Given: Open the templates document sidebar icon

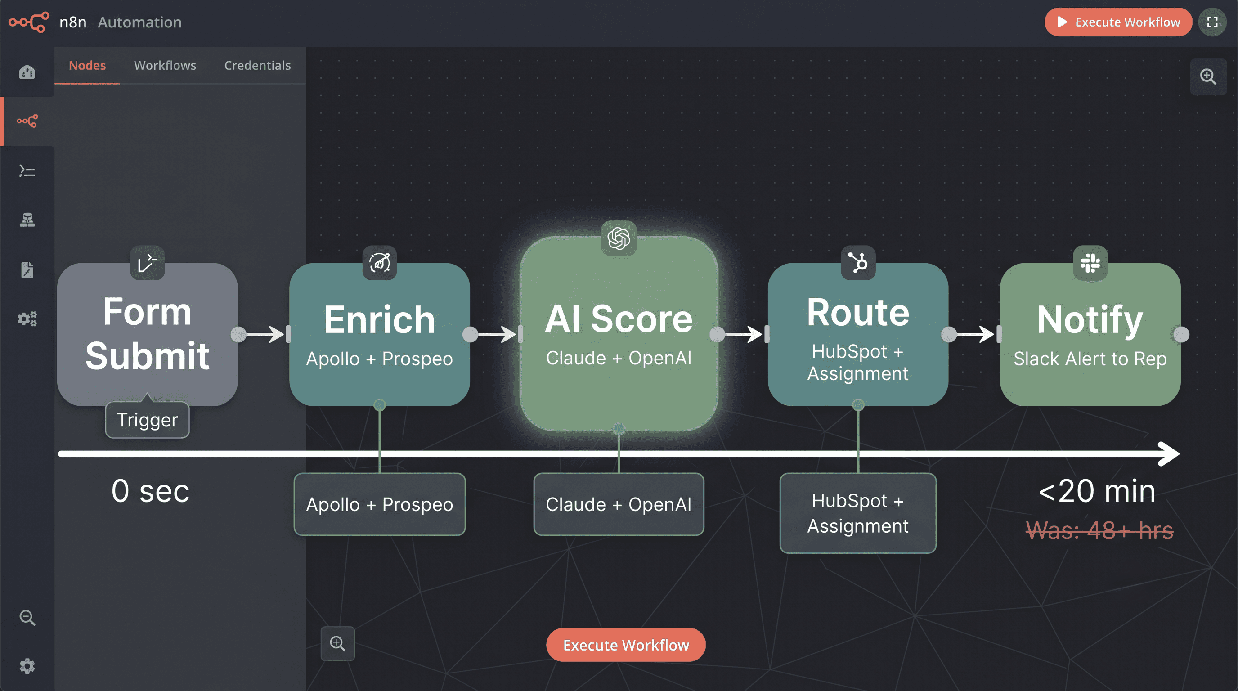Looking at the screenshot, I should (27, 269).
